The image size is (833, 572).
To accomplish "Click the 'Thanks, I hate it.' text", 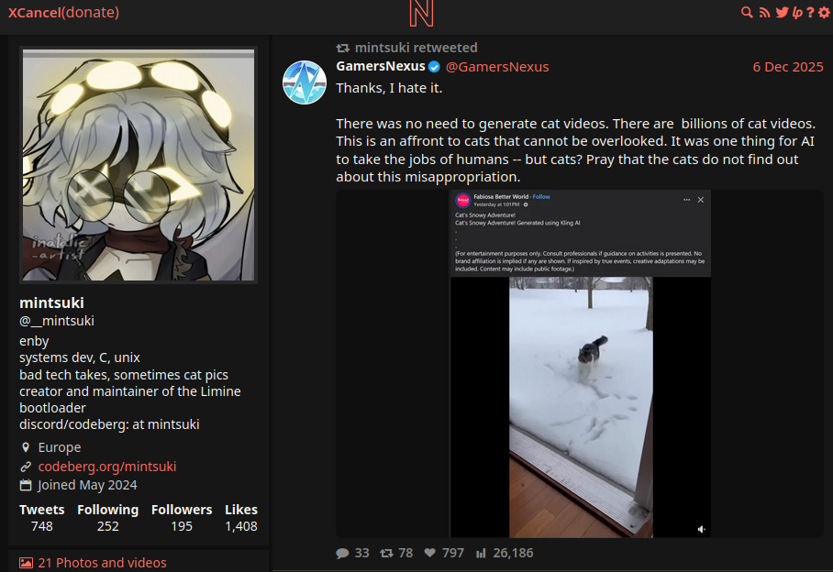I will tap(389, 88).
